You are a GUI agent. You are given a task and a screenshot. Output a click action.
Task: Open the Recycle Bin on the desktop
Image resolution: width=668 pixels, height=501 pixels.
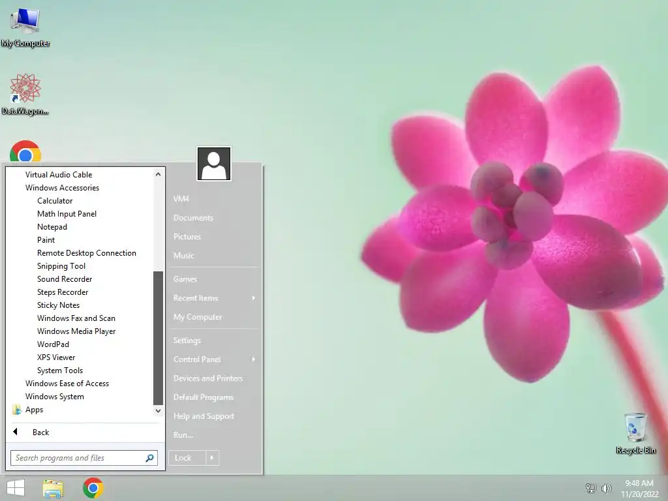click(635, 433)
